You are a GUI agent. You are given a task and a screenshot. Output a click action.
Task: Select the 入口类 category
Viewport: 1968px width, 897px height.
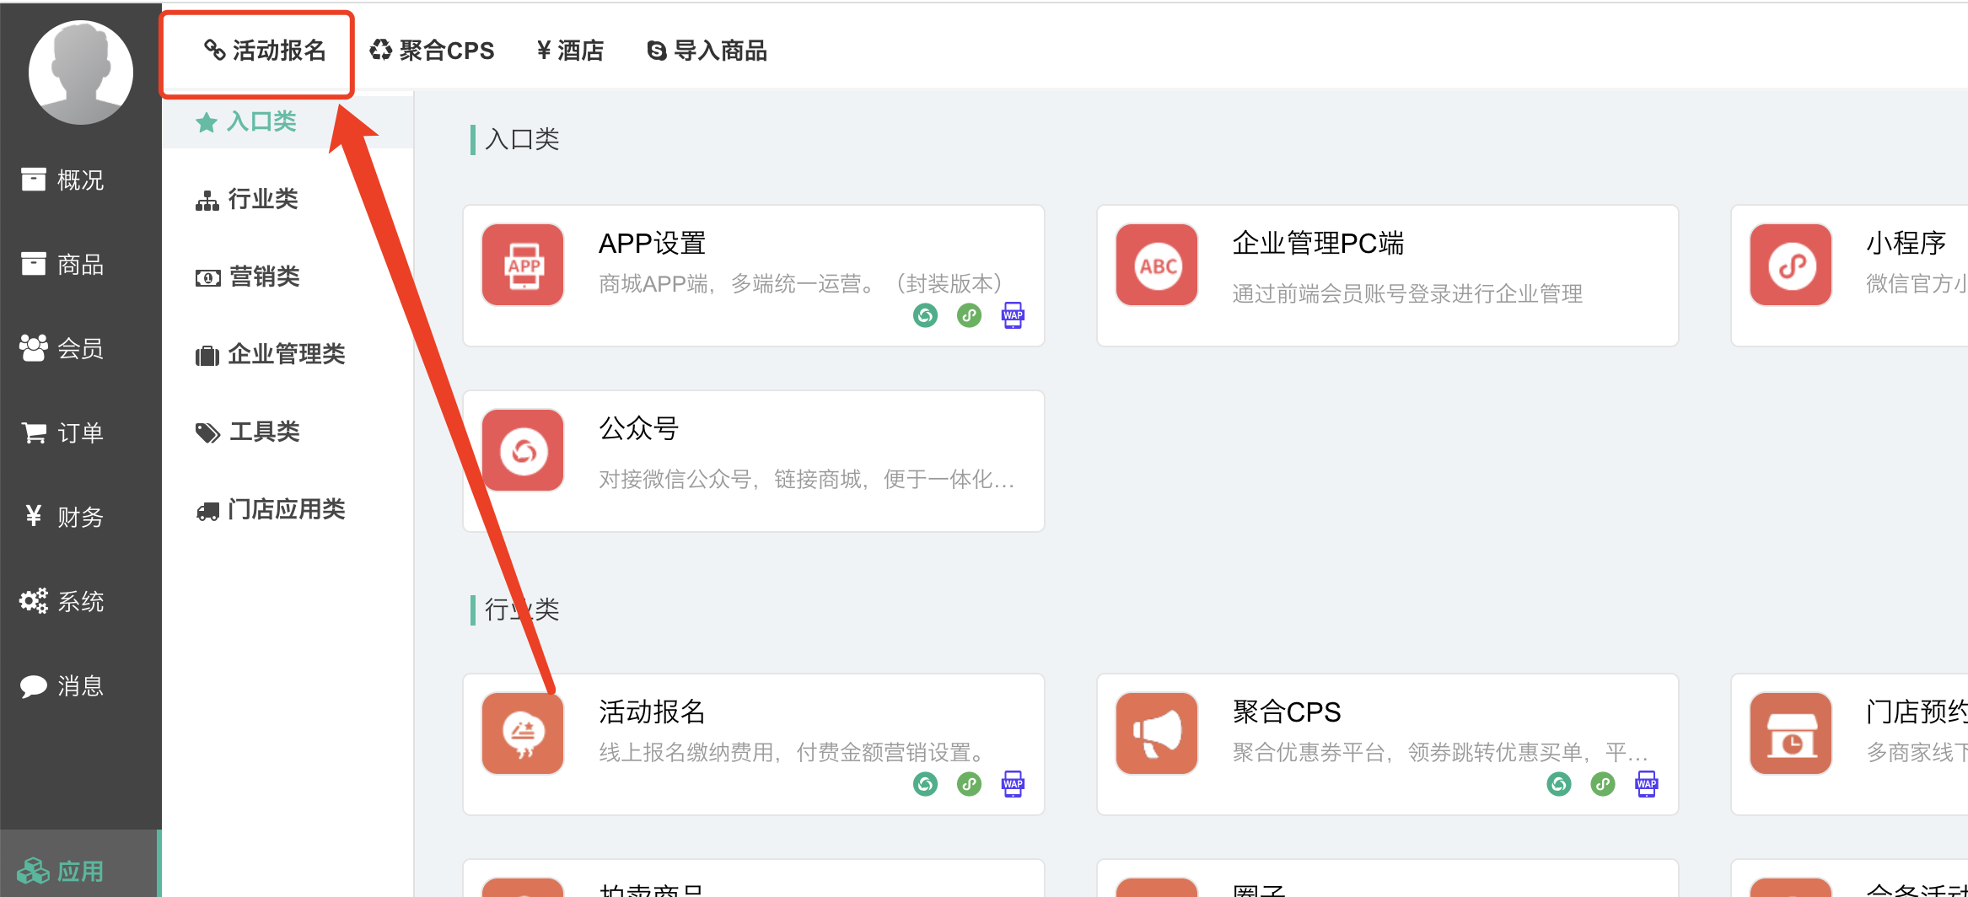(x=288, y=121)
